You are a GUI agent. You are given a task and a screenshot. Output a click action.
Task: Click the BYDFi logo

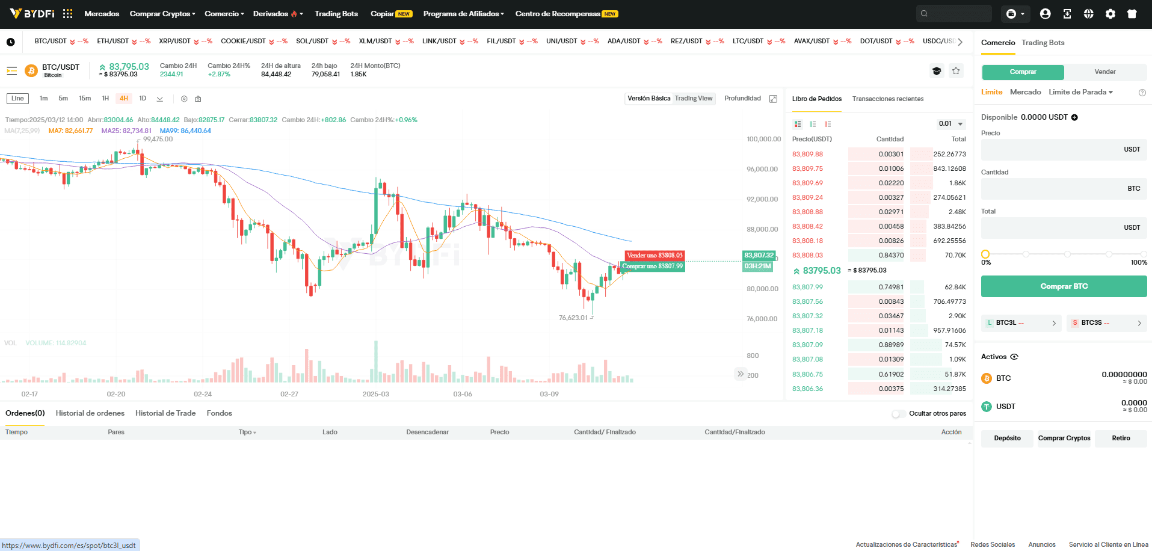pyautogui.click(x=32, y=13)
